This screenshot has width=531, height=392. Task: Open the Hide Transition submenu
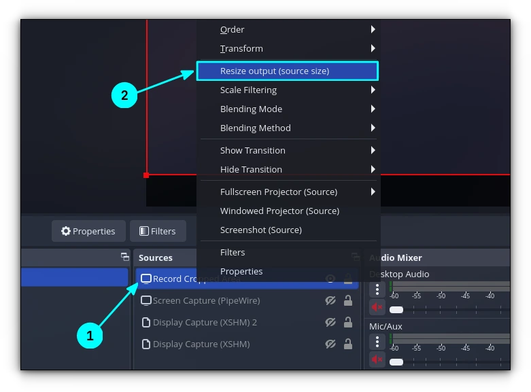tap(288, 169)
